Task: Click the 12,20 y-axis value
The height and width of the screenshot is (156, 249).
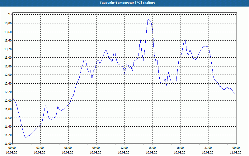Action: 8,92
